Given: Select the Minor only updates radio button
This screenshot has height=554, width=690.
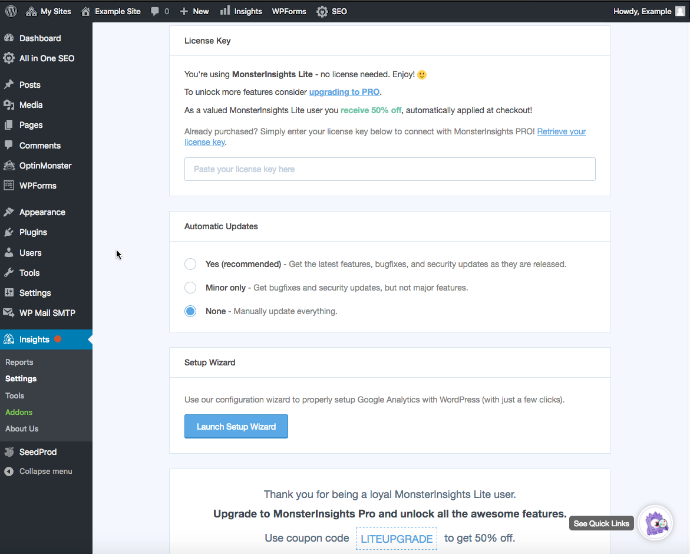Looking at the screenshot, I should click(x=190, y=288).
